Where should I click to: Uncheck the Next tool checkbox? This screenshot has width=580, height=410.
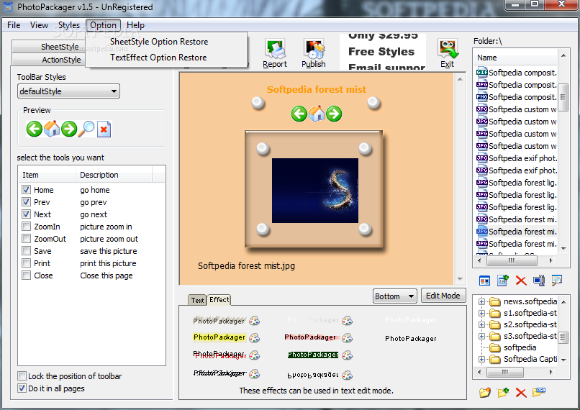point(26,214)
